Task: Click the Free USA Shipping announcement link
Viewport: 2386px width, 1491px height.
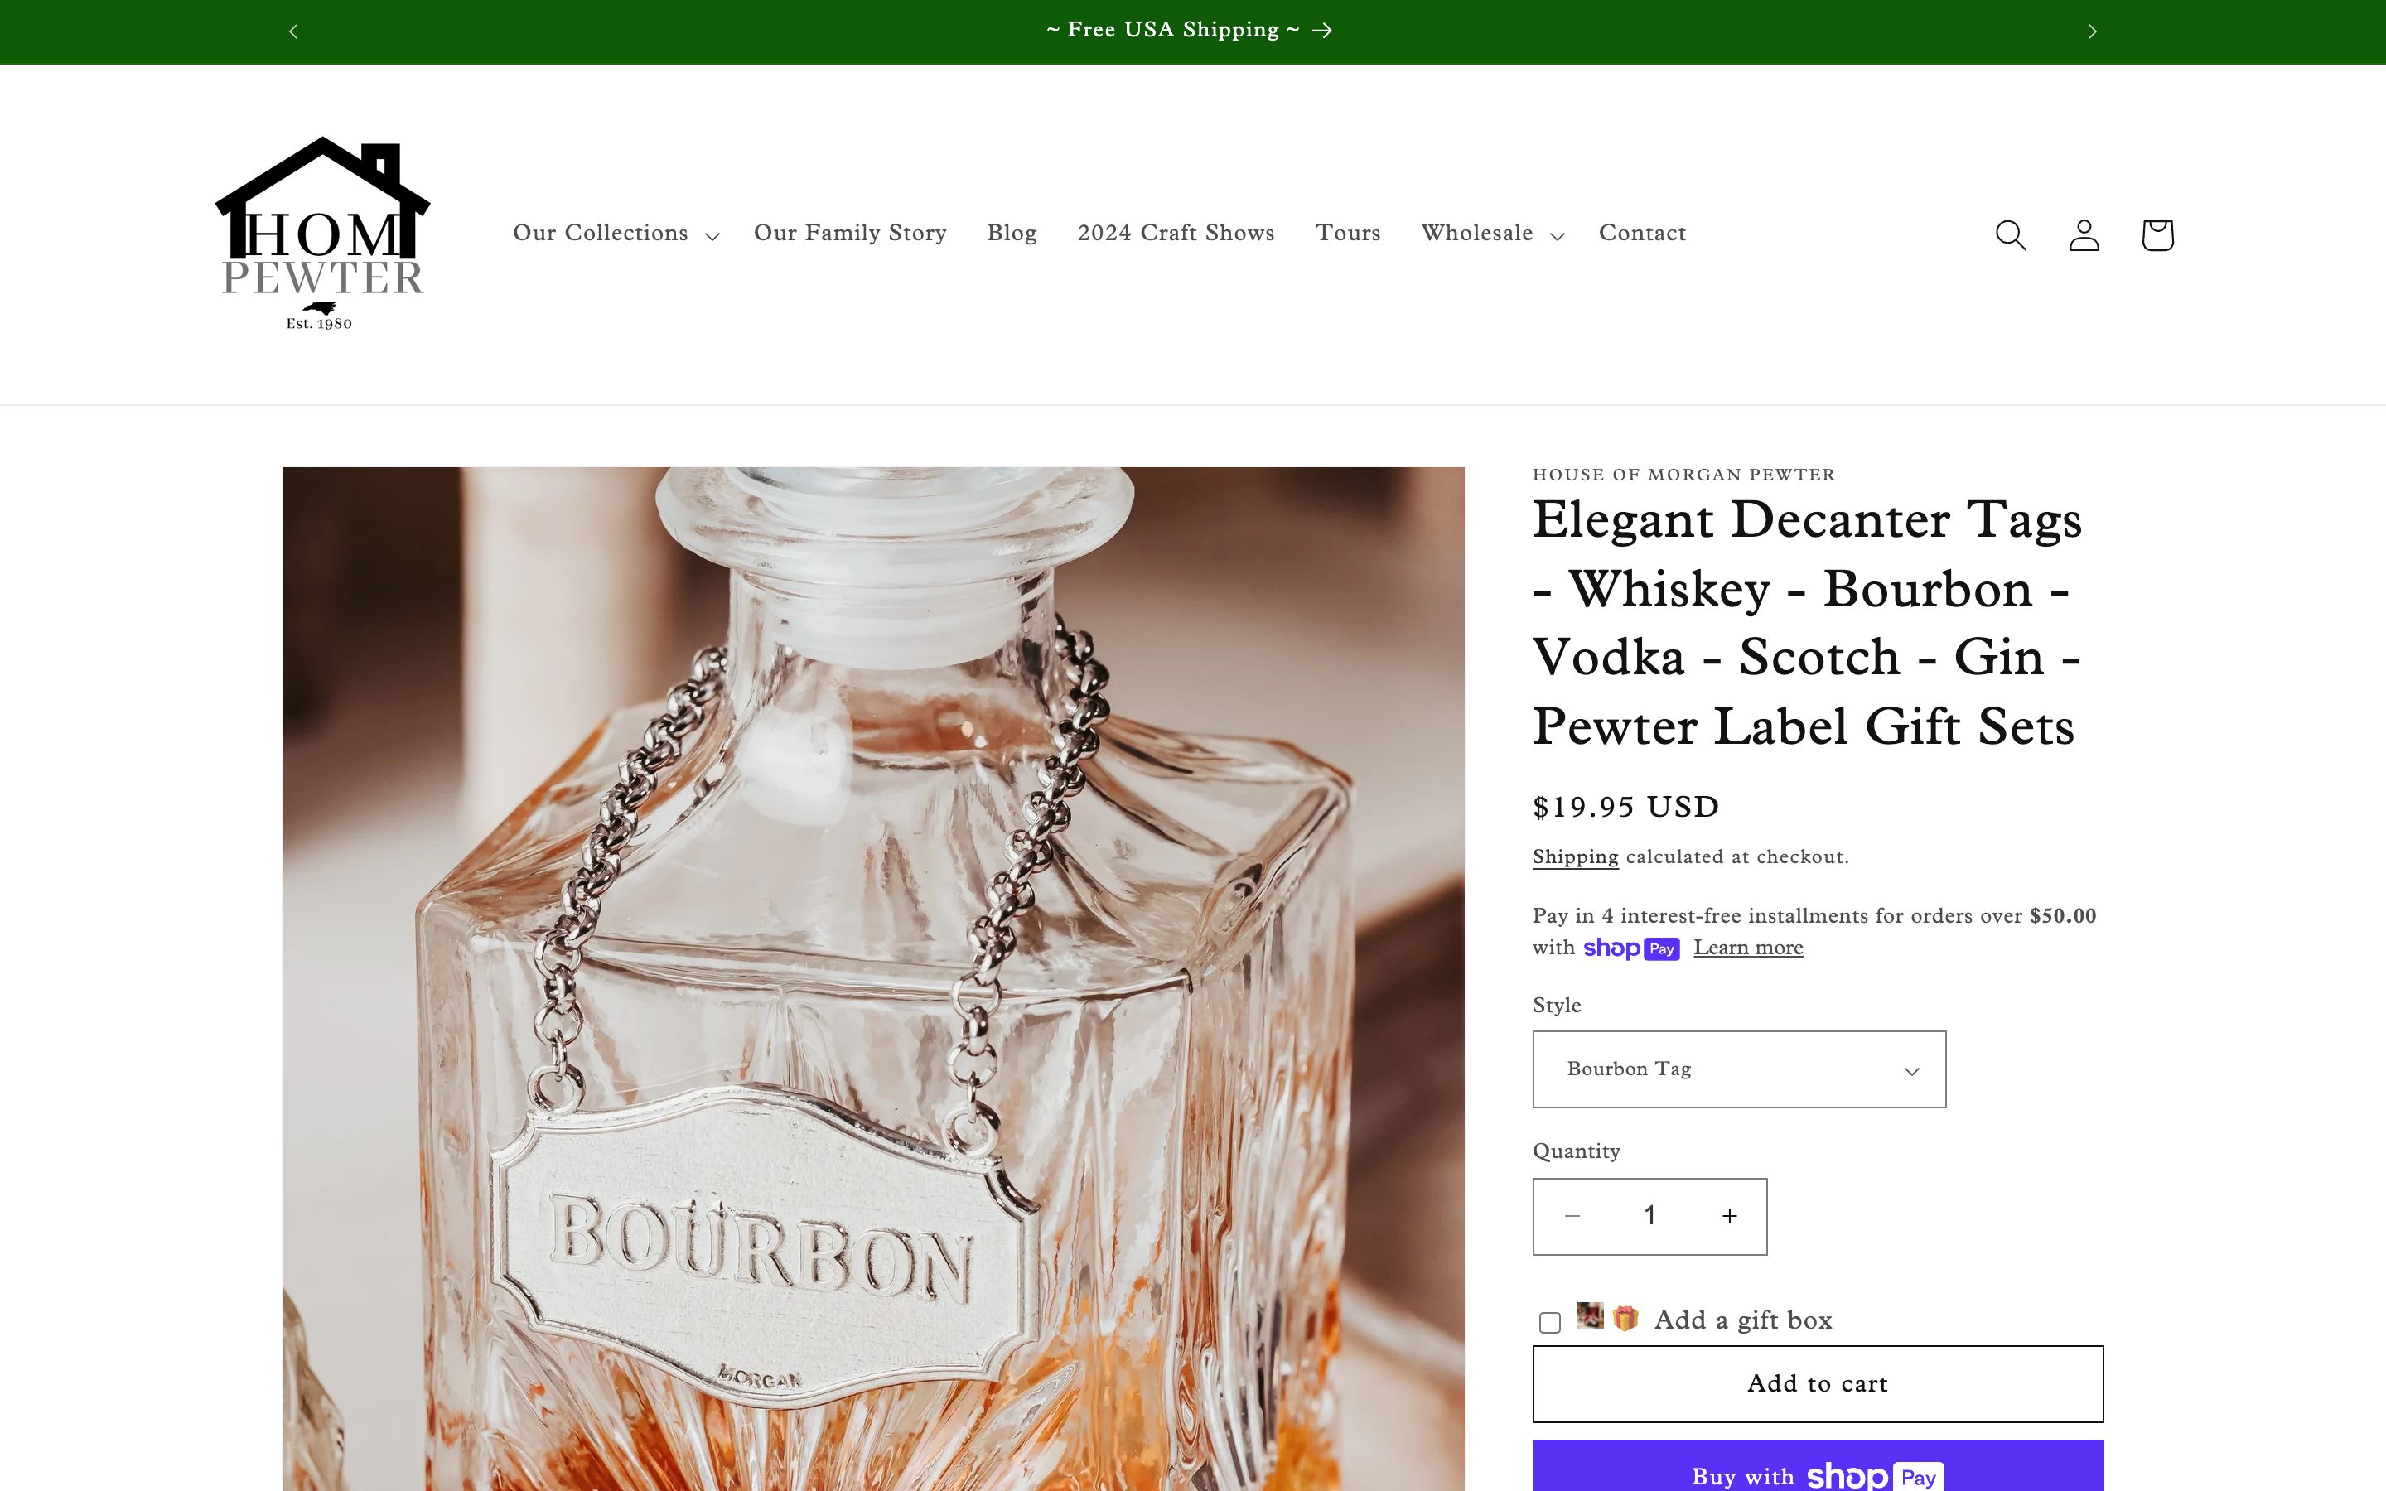Action: point(1189,31)
